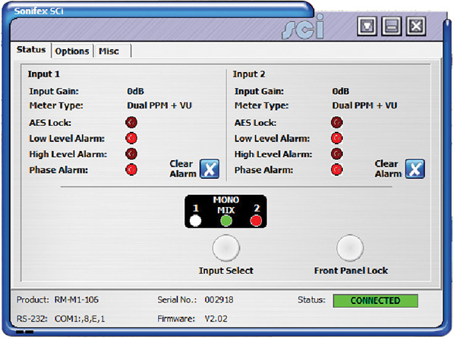Click the sci logo in the header
This screenshot has width=454, height=339.
tap(303, 27)
